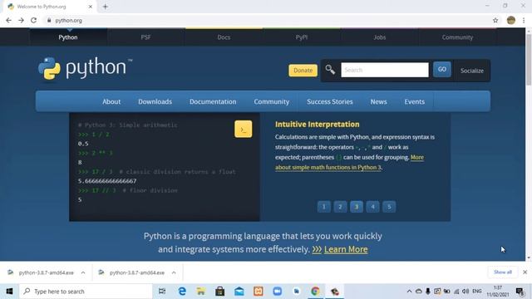This screenshot has width=532, height=299.
Task: View site security lock info
Action: [x=49, y=20]
